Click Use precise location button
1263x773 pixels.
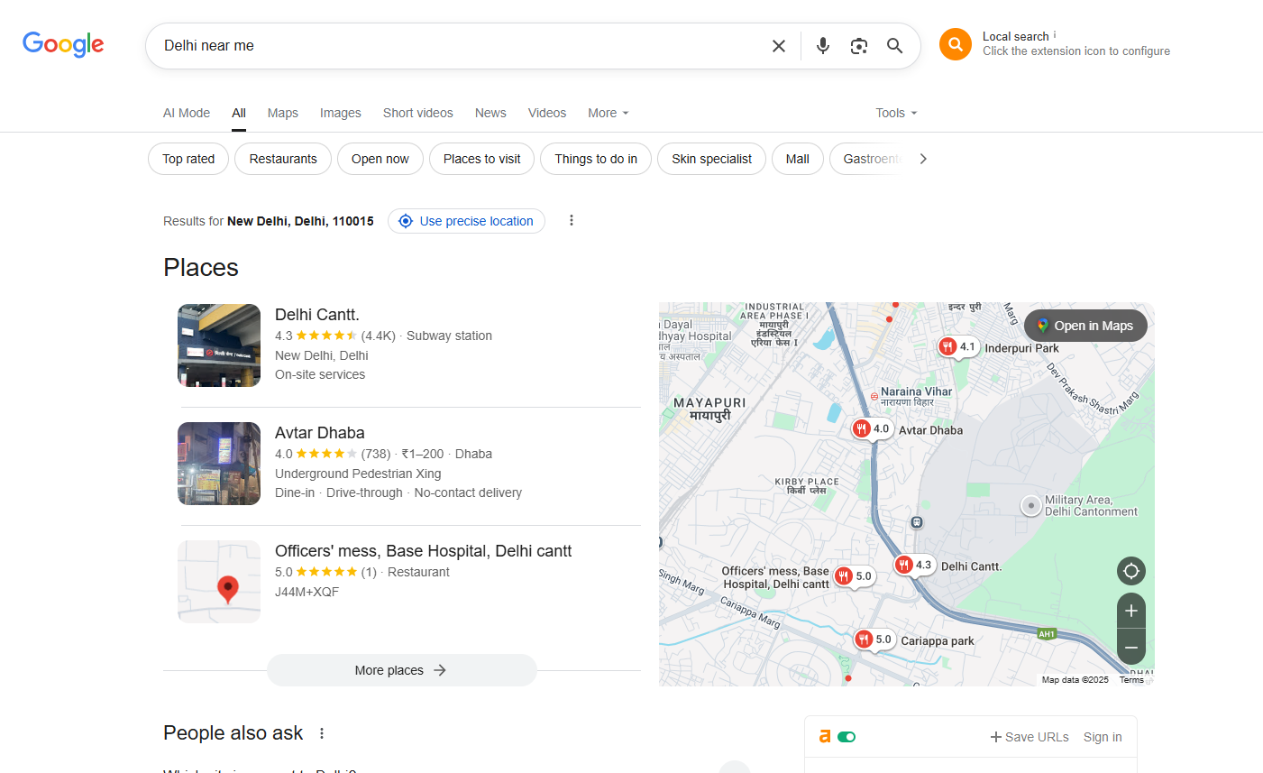point(466,221)
